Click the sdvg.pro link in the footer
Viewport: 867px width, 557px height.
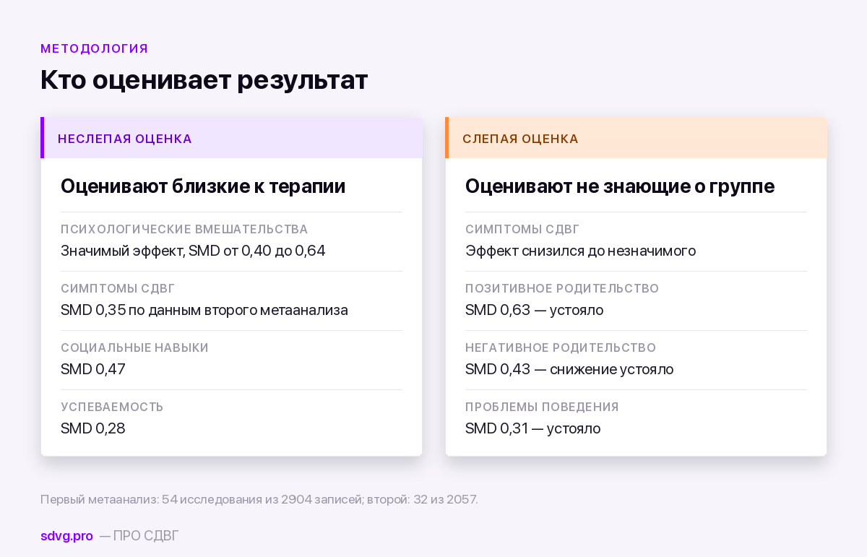point(66,536)
